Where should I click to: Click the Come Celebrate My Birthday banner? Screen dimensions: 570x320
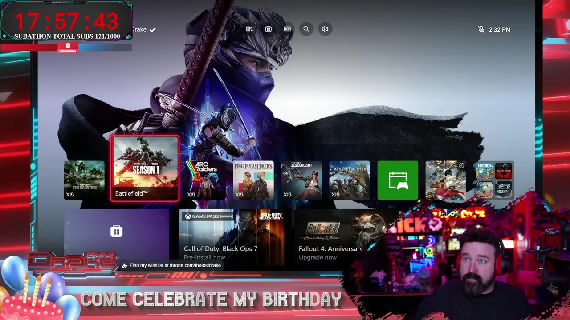coord(212,299)
